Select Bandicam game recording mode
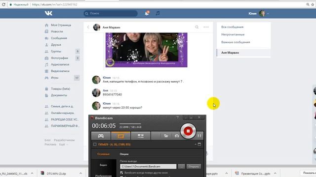Screen dimensions: 316x177 (101, 136)
